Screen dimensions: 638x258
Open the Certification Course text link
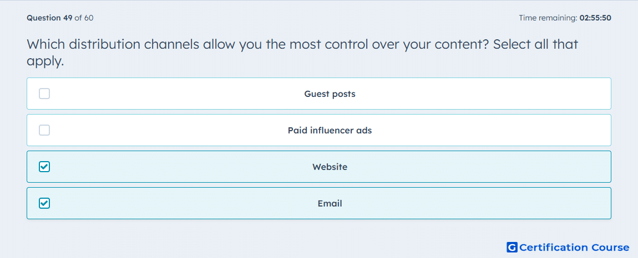(x=574, y=247)
